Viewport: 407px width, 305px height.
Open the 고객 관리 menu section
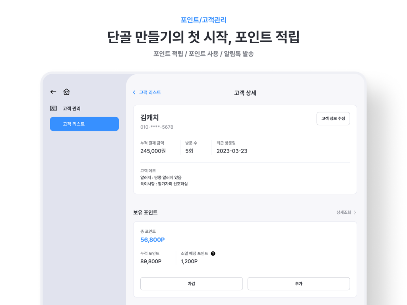coord(72,108)
